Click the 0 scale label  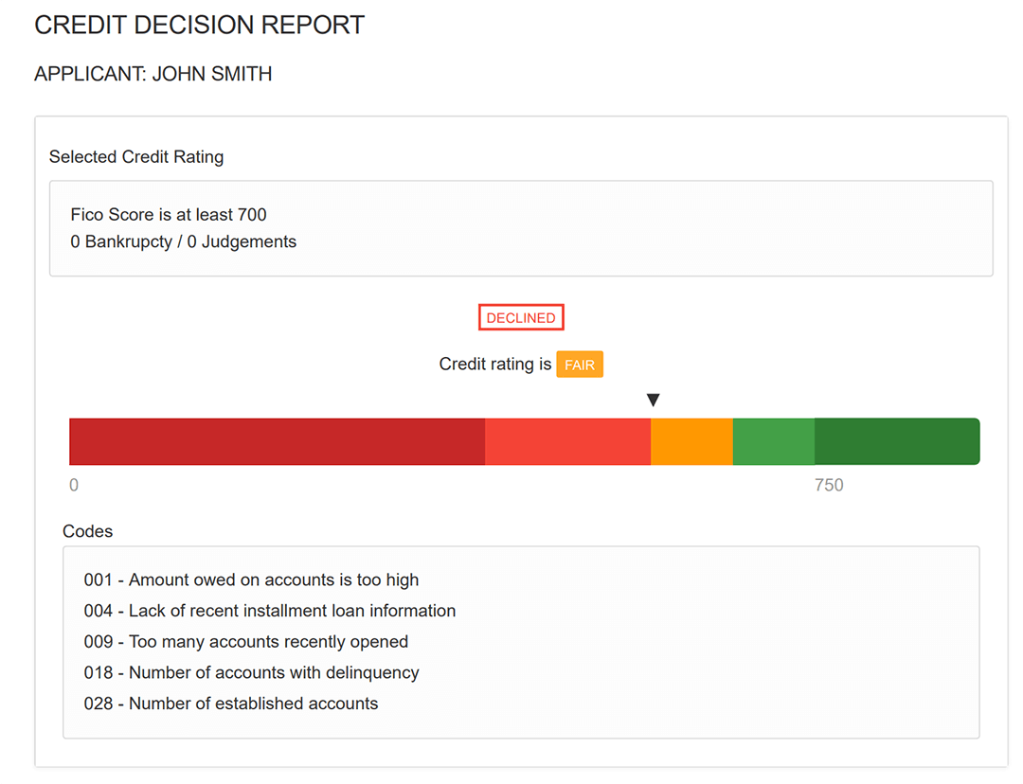(x=75, y=486)
